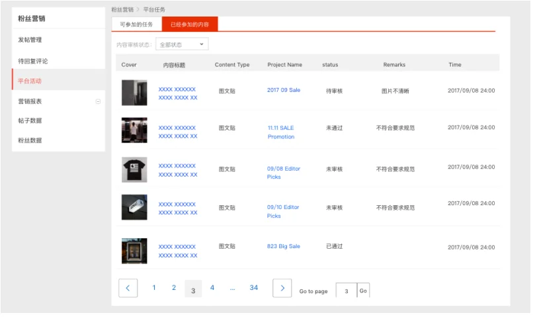Click cover thumbnail of 09/10 Editor Picks row
535x317 pixels.
[x=134, y=207]
